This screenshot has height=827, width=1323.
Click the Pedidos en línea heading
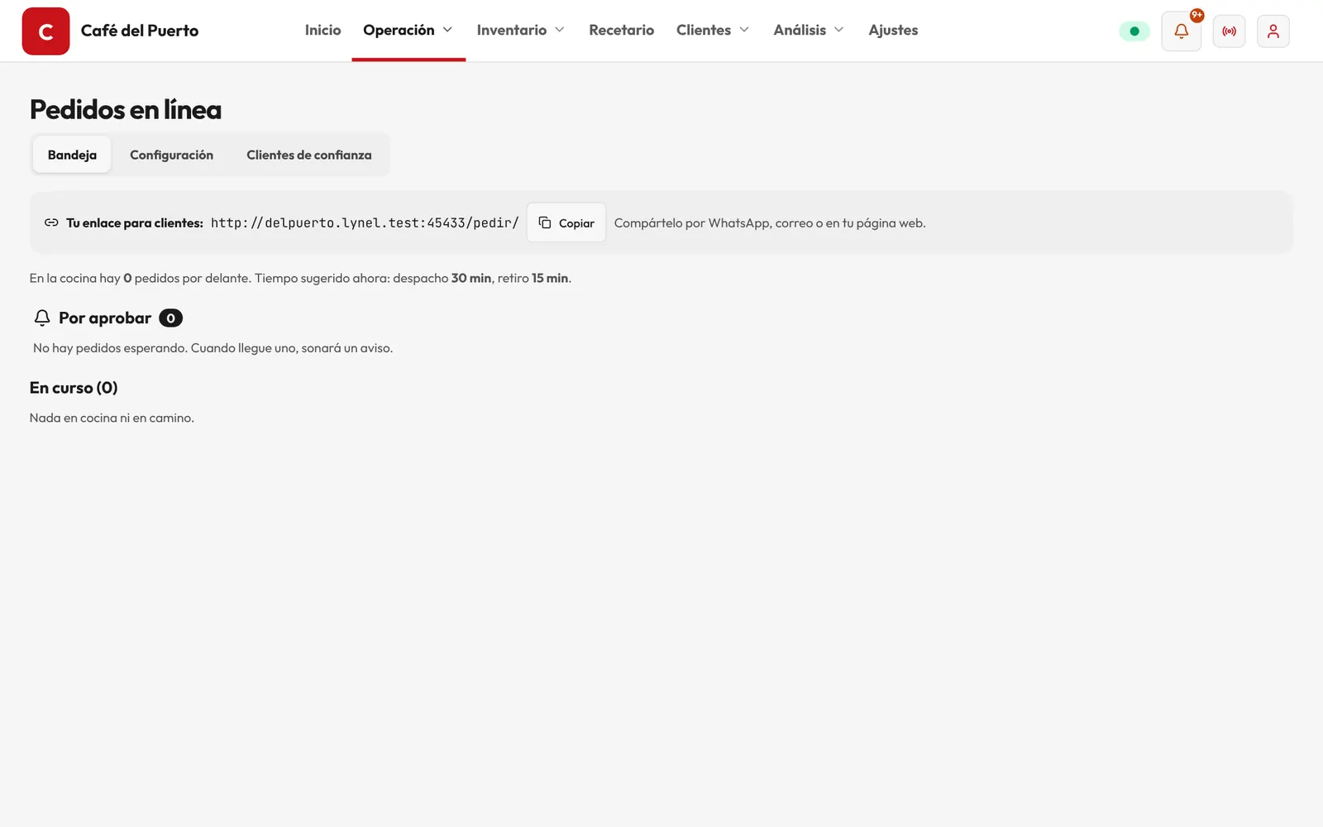(x=126, y=109)
